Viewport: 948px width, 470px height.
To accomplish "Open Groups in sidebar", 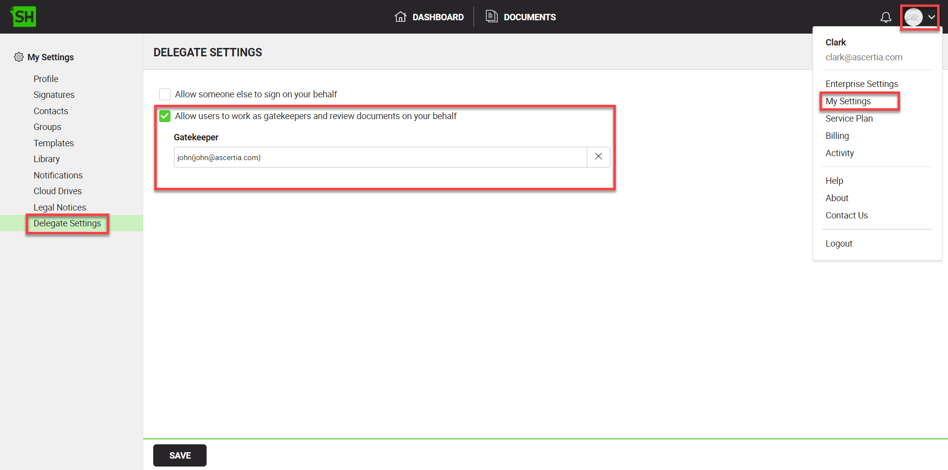I will 47,127.
